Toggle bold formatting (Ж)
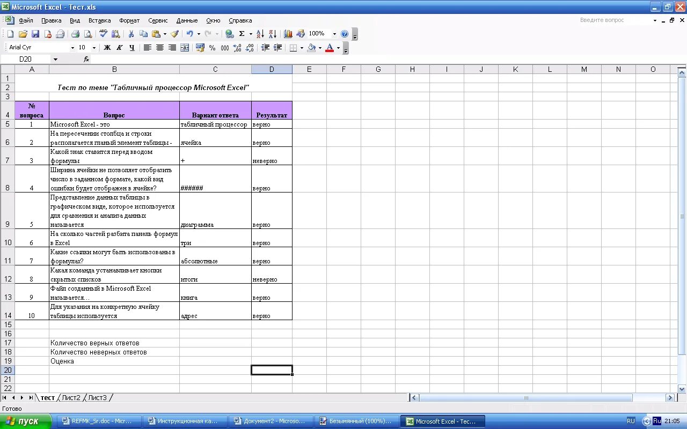The width and height of the screenshot is (687, 429). 107,48
